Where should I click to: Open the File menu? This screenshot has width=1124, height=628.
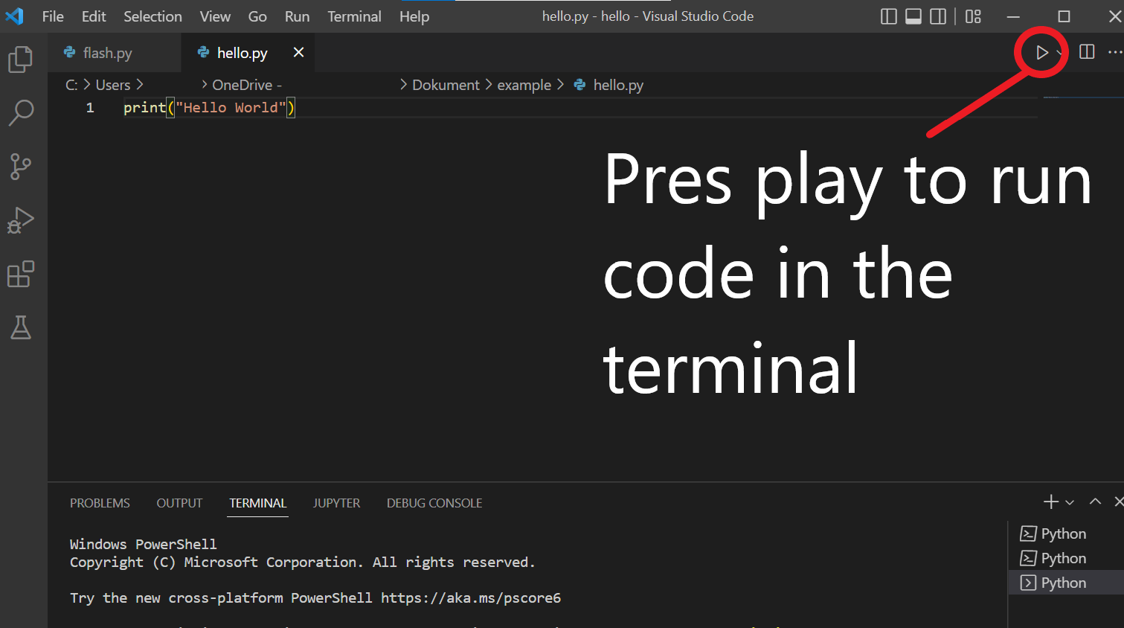pos(53,16)
